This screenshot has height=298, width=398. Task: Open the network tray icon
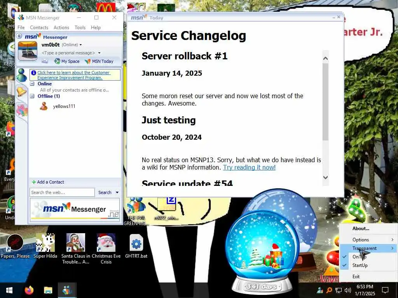[339, 290]
